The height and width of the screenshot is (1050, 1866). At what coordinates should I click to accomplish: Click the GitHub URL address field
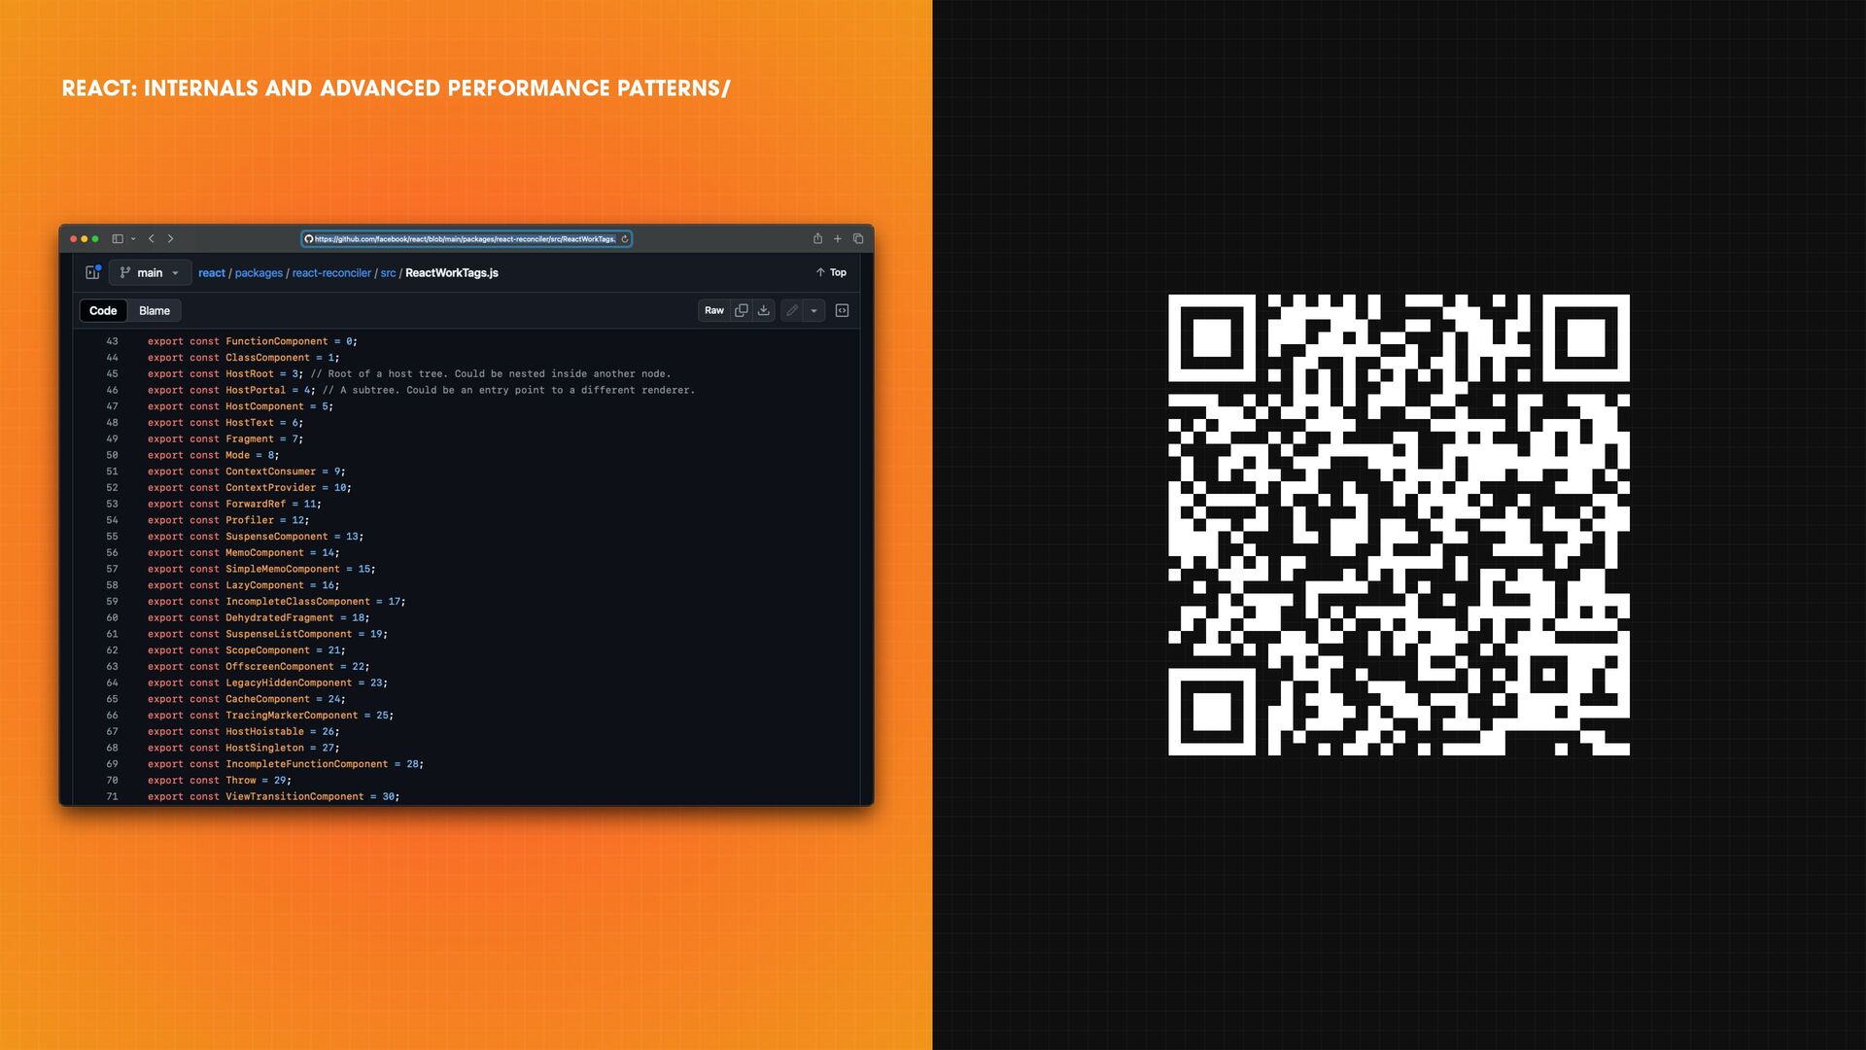click(465, 239)
